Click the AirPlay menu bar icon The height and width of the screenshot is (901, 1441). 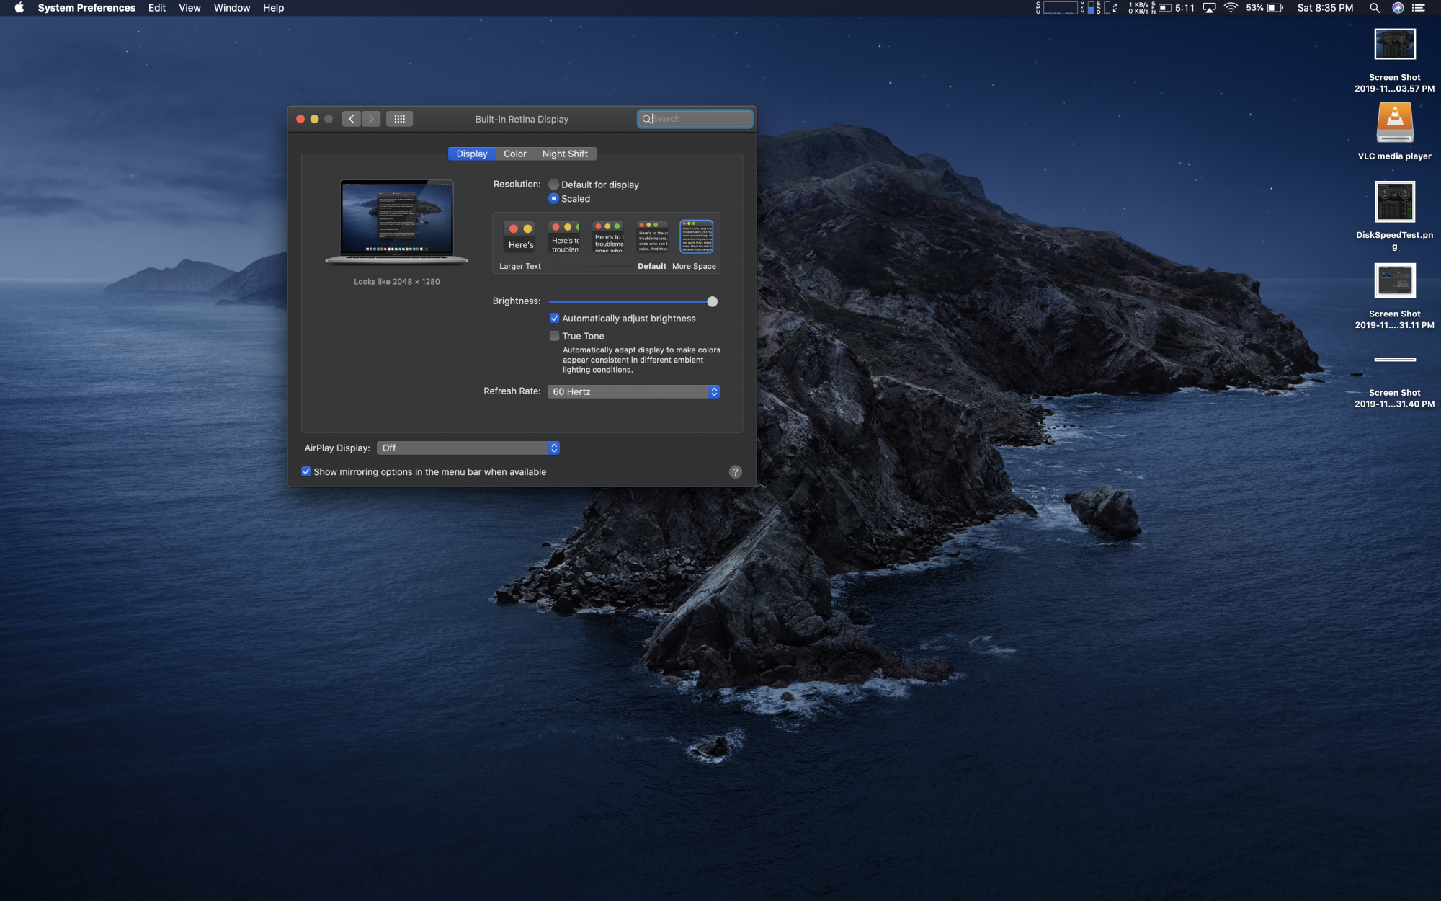[x=1209, y=8]
